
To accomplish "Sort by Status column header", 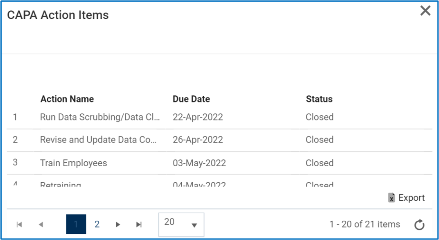I will pos(319,99).
